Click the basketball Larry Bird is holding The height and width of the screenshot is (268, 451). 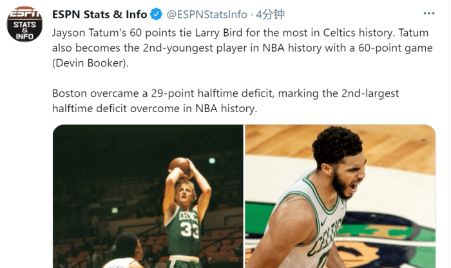182,167
